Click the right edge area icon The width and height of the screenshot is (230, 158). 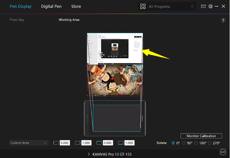point(78,143)
